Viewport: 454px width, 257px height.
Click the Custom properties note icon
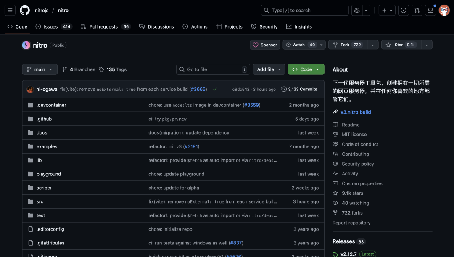point(335,183)
